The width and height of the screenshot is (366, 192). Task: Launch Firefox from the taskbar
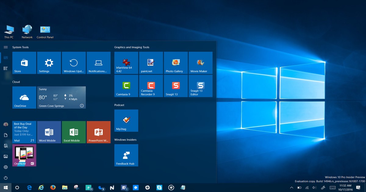point(53,188)
